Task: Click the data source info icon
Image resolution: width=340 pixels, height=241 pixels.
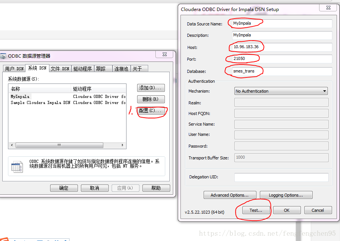Action: (17, 167)
